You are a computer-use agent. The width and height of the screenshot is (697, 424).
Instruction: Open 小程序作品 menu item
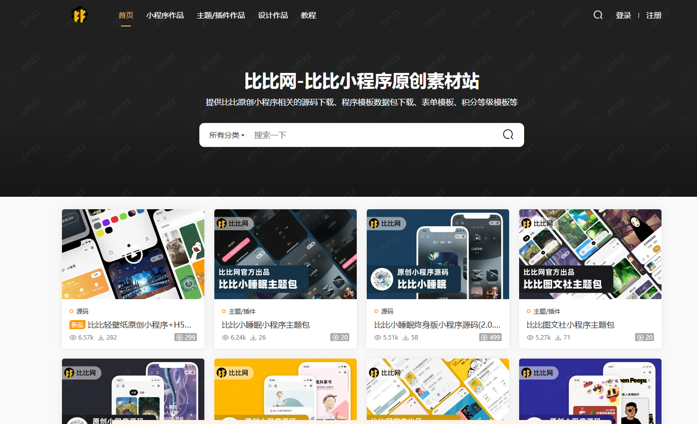165,15
